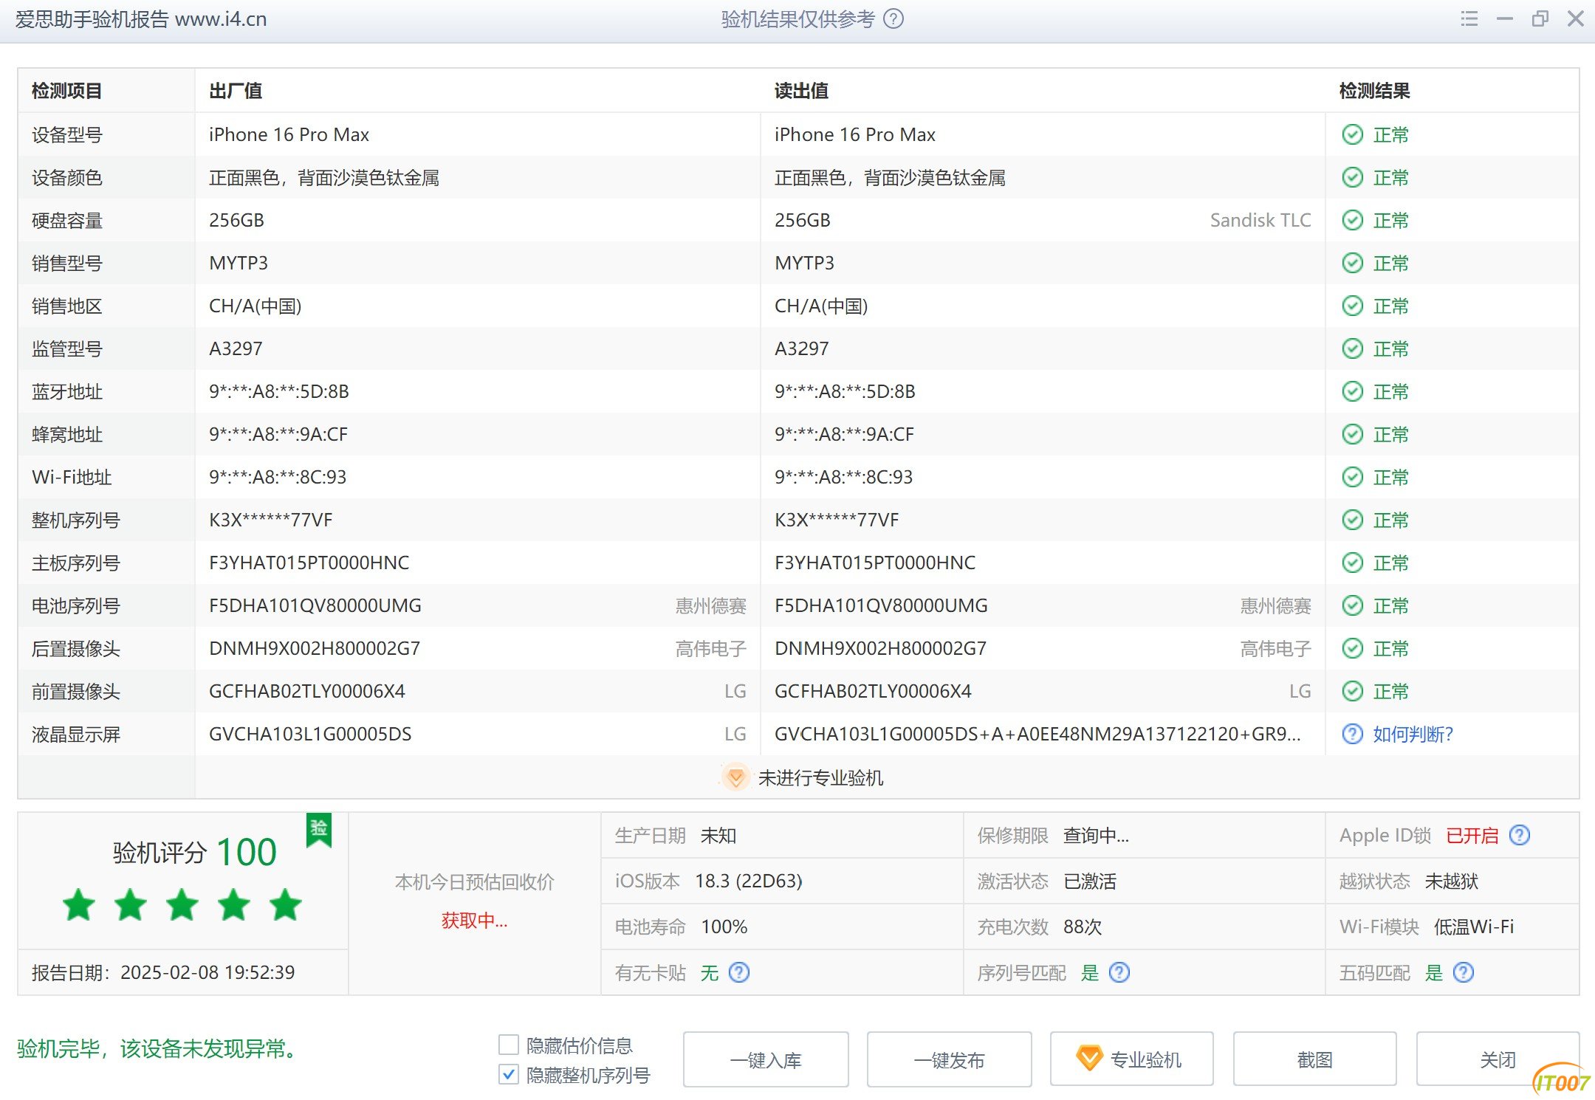Click help icon beside 验机结果仅供参考
Viewport: 1595px width, 1100px height.
click(893, 19)
